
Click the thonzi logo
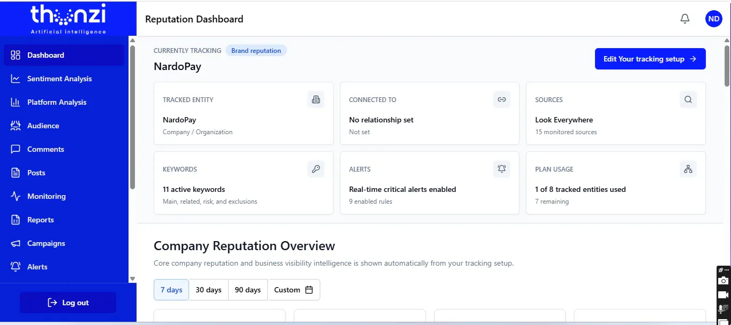pyautogui.click(x=68, y=19)
